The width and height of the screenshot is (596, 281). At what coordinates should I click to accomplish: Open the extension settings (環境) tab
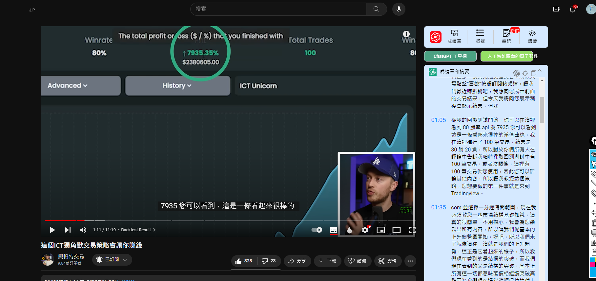(532, 37)
